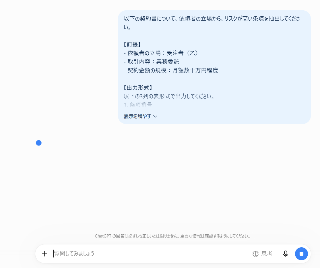Focus the 質問してみましょう input field
This screenshot has width=320, height=268.
tap(151, 254)
